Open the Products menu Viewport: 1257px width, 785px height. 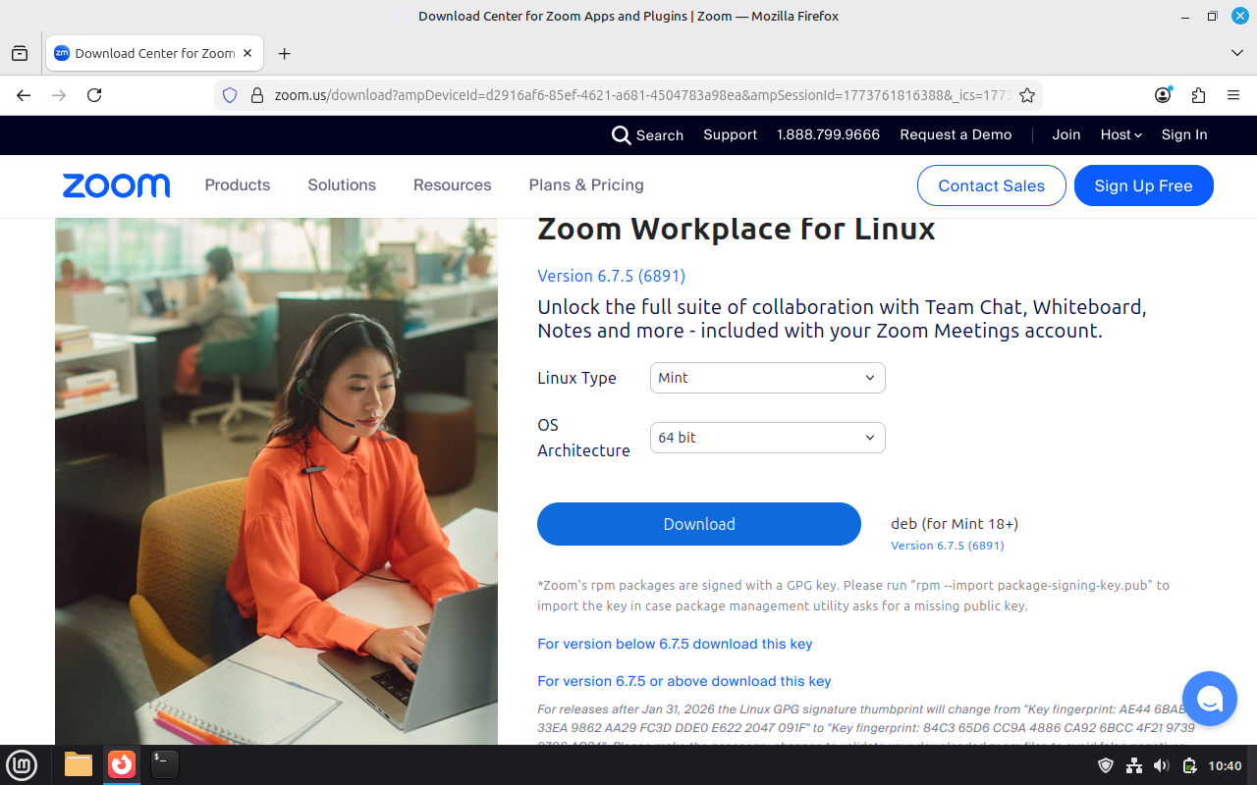(237, 185)
